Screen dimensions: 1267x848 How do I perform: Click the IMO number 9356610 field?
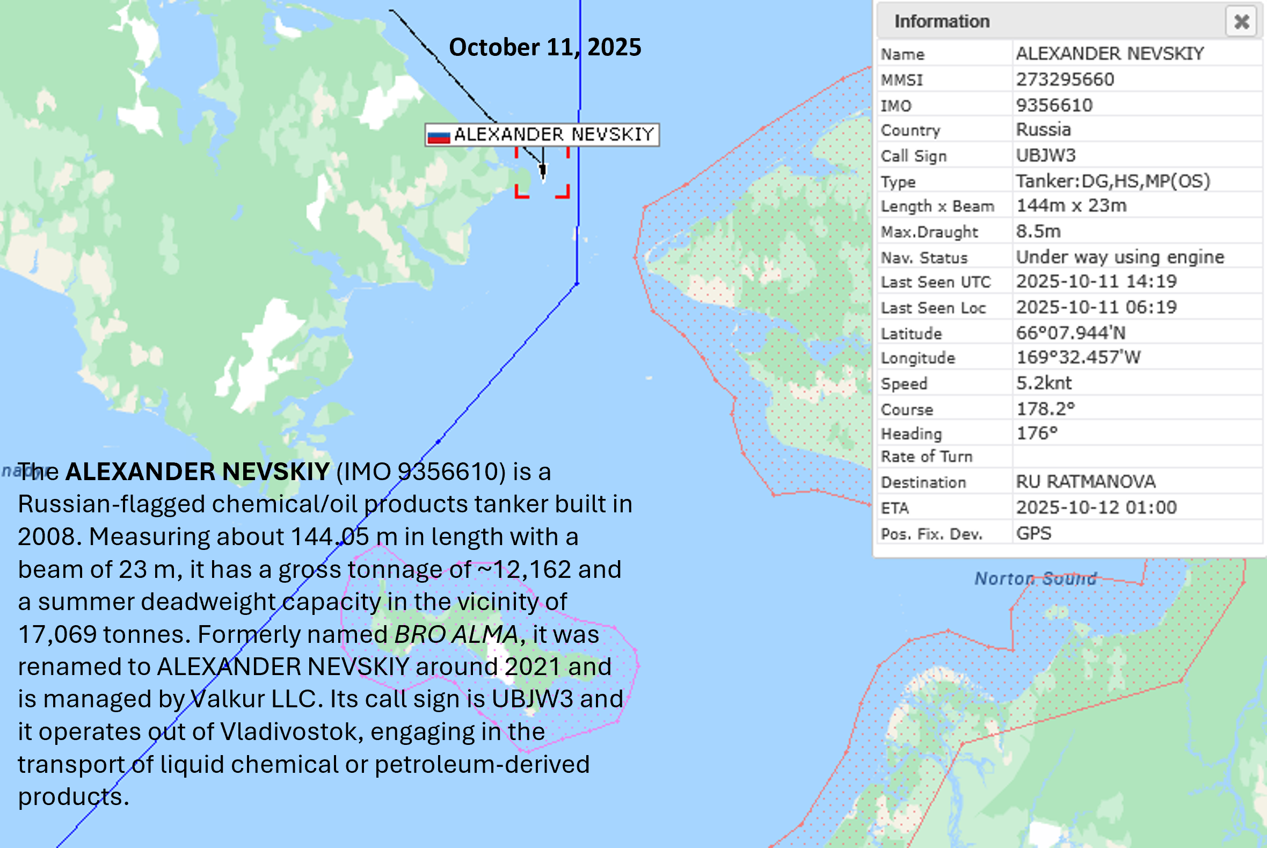[x=1054, y=105]
